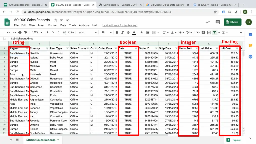
Task: Click the Create a filter icon
Action: (214, 32)
